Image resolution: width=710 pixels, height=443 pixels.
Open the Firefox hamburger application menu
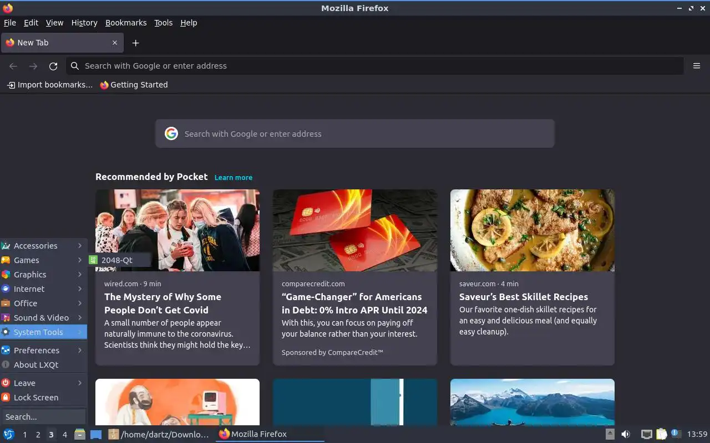point(697,66)
